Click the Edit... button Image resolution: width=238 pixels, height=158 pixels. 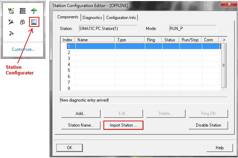pyautogui.click(x=123, y=114)
